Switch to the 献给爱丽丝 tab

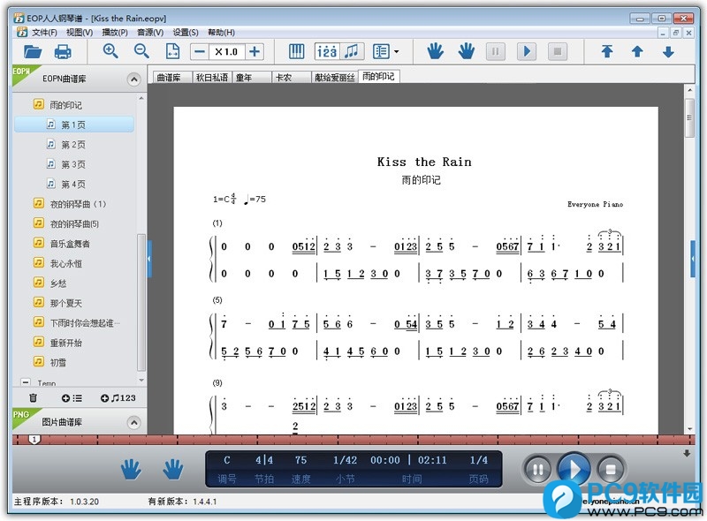tap(335, 78)
